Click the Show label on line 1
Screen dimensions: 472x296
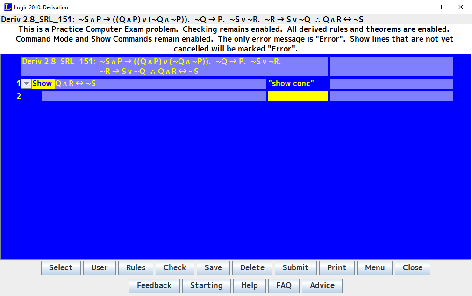point(43,83)
